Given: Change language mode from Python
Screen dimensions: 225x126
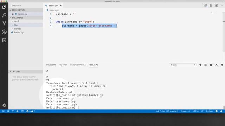Looking at the screenshot, I should (210, 111).
